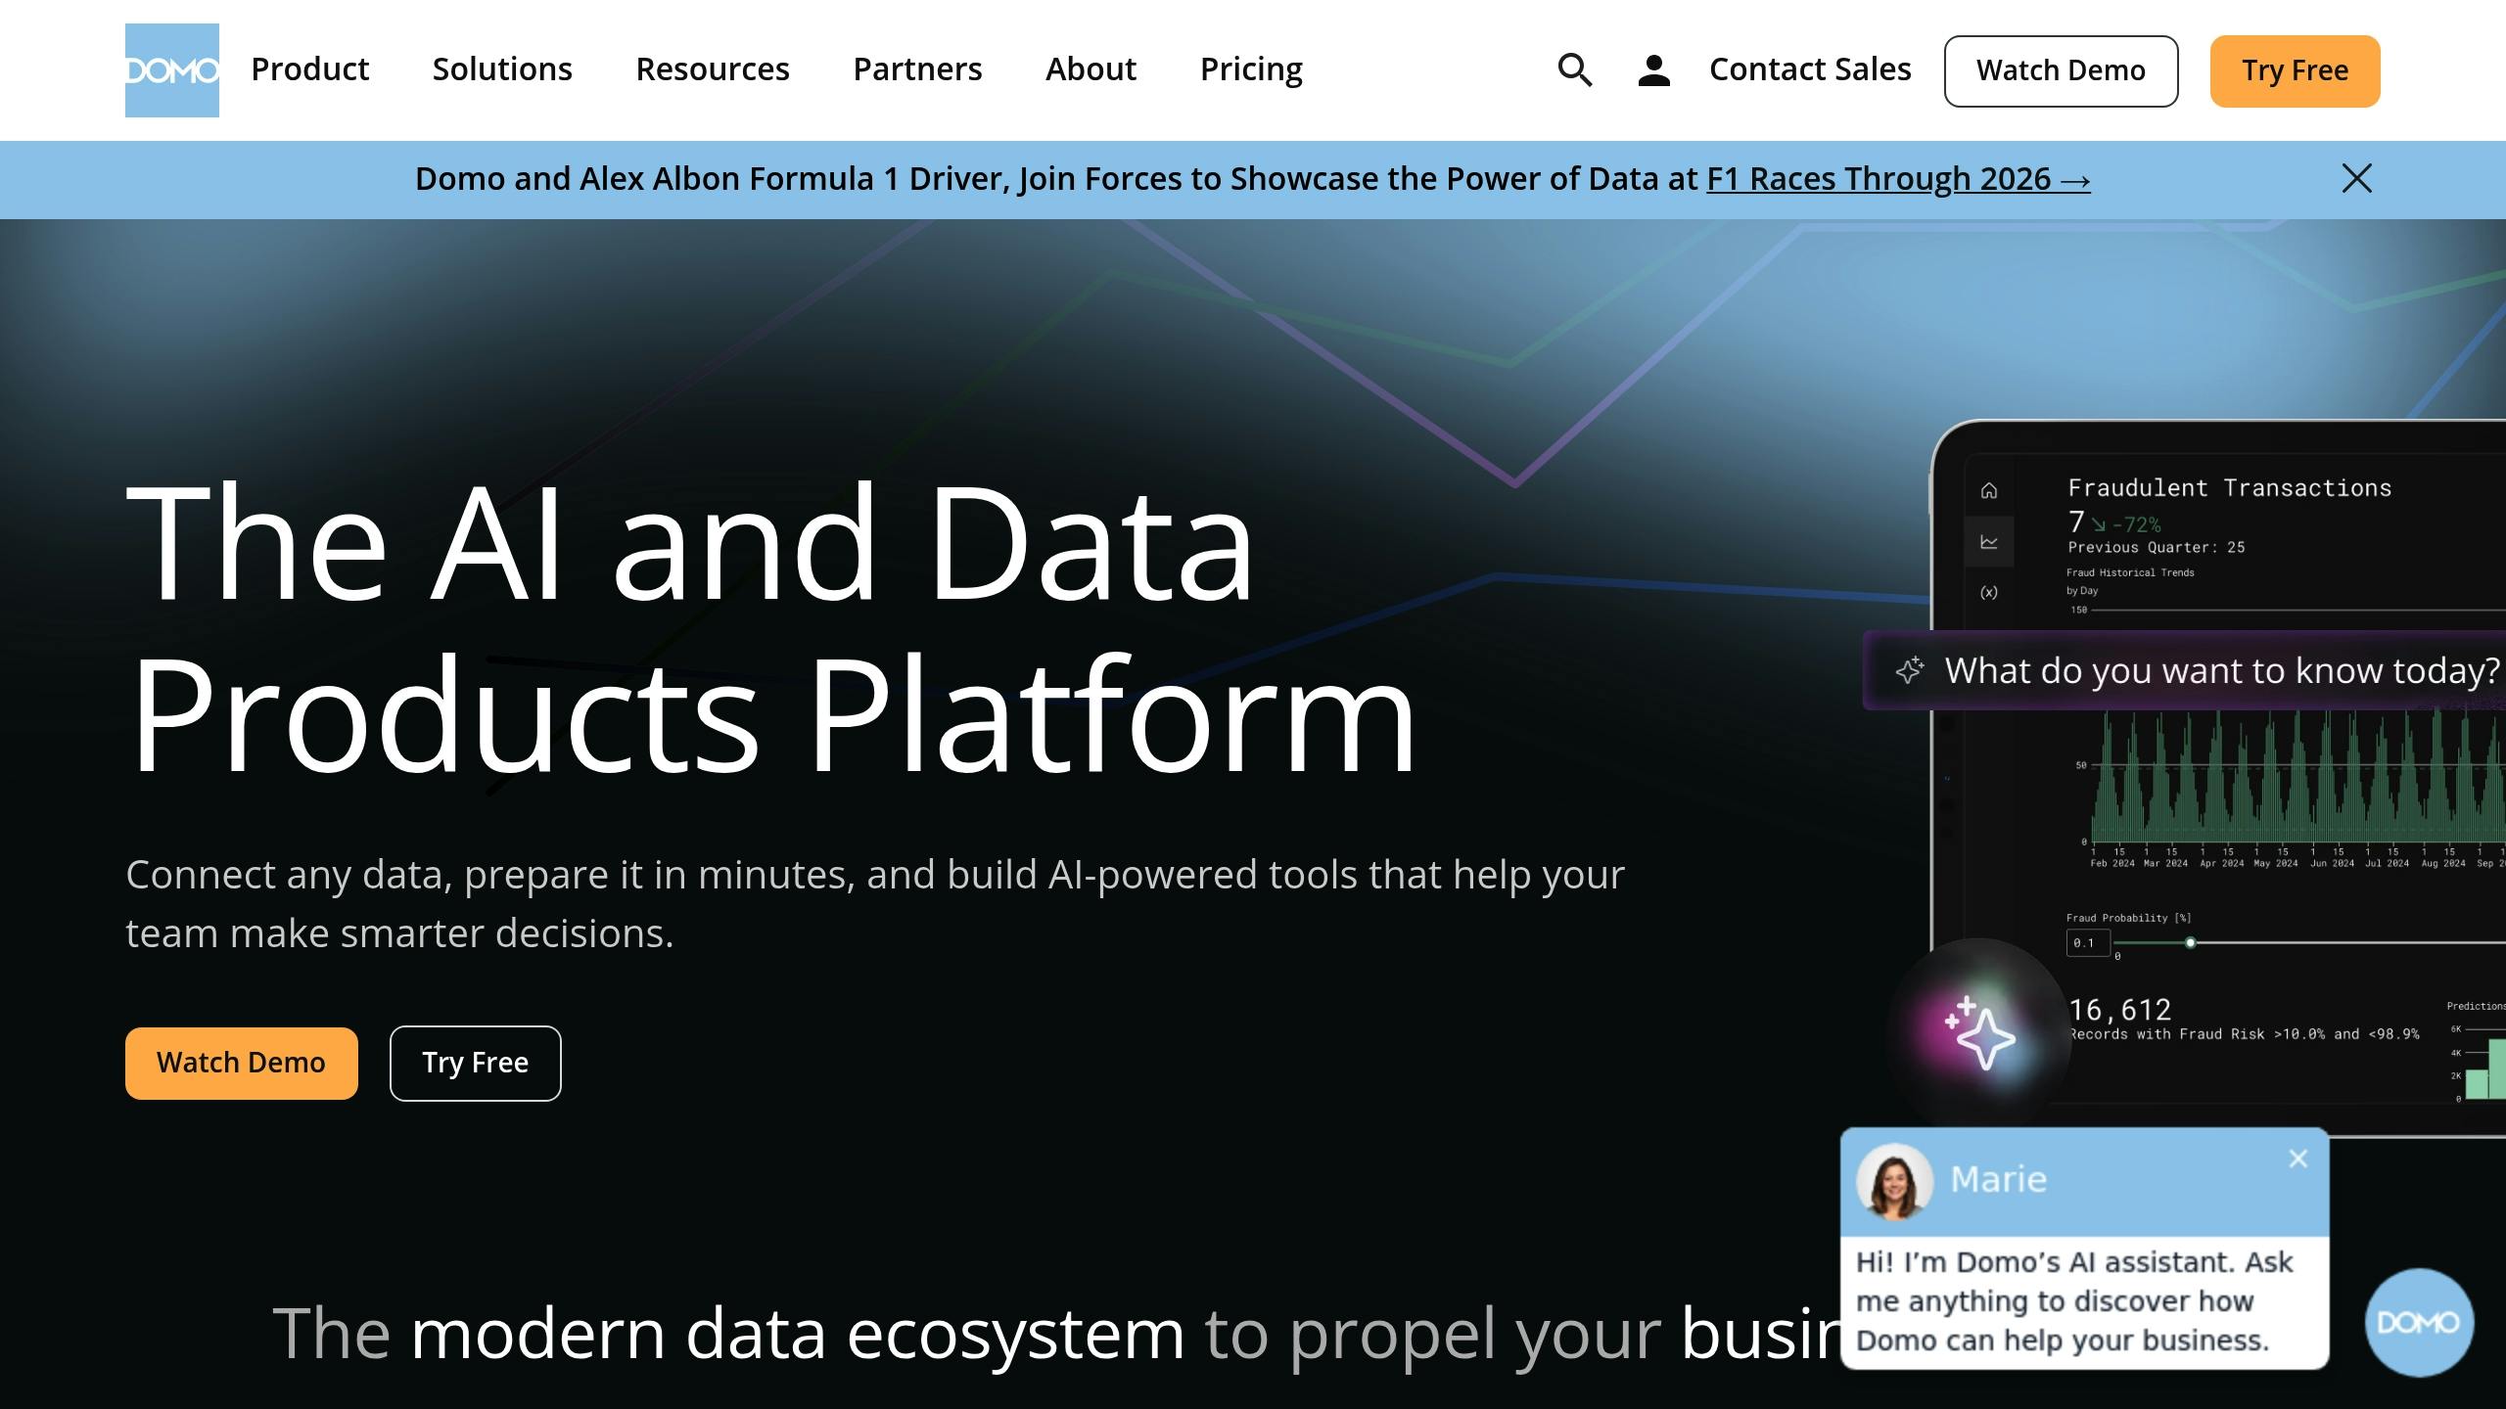Go to the Pricing page
The width and height of the screenshot is (2506, 1409).
tap(1250, 69)
